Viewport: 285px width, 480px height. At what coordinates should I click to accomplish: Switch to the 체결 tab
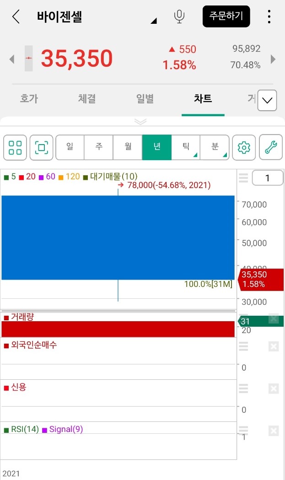87,98
